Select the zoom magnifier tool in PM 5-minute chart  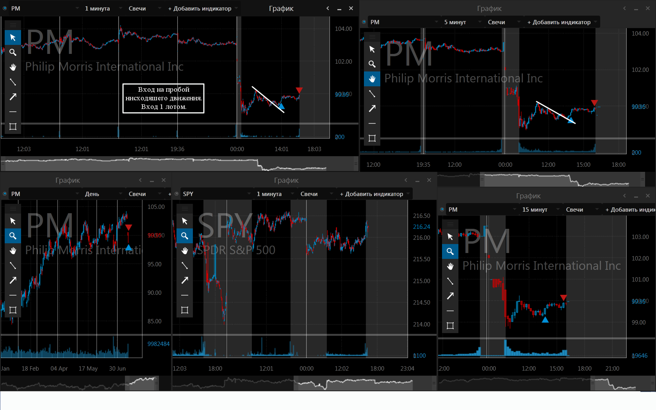tap(372, 64)
